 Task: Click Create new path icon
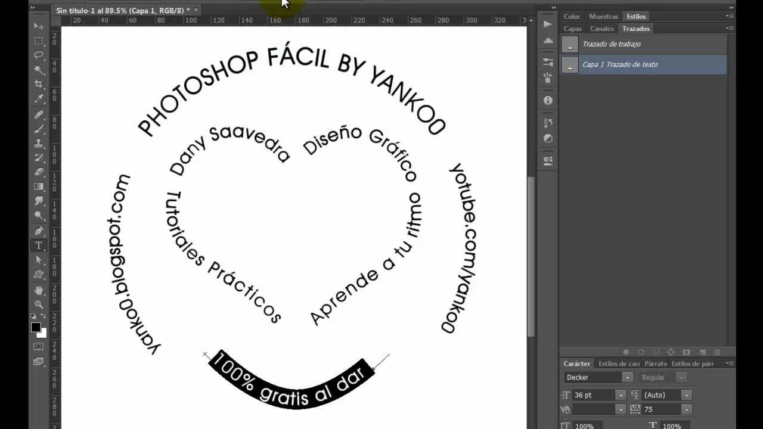click(x=702, y=352)
